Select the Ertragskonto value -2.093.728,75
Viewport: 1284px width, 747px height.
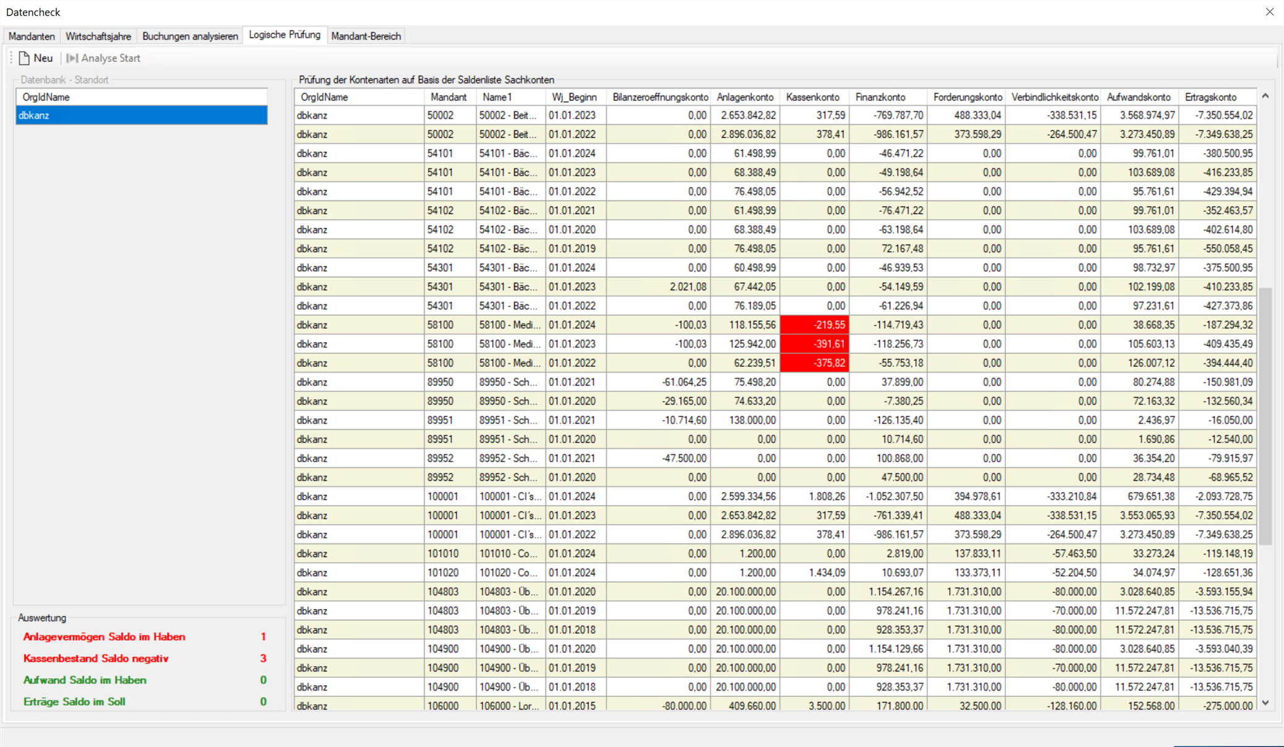pos(1218,496)
